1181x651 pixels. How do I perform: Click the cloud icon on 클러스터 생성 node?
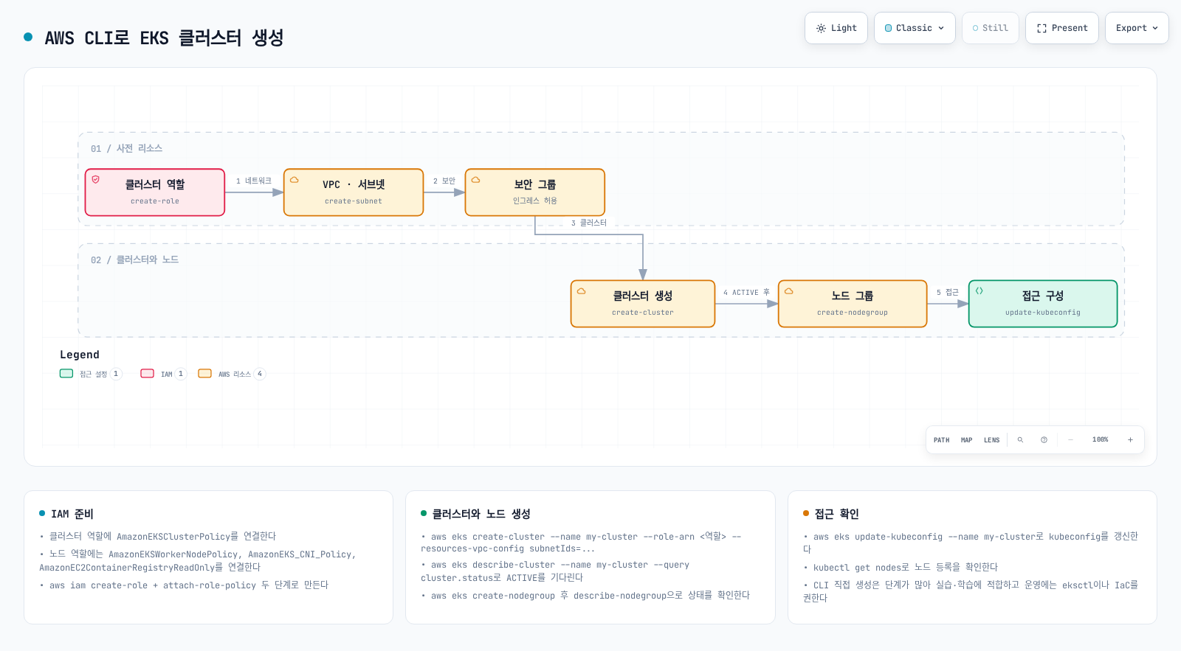(581, 290)
